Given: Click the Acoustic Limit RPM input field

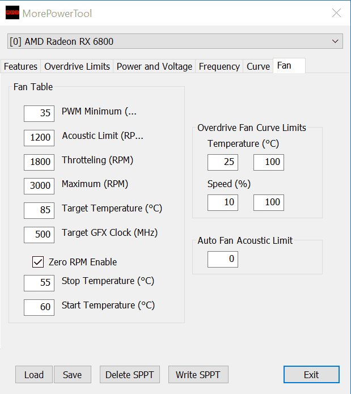Looking at the screenshot, I should pos(39,138).
